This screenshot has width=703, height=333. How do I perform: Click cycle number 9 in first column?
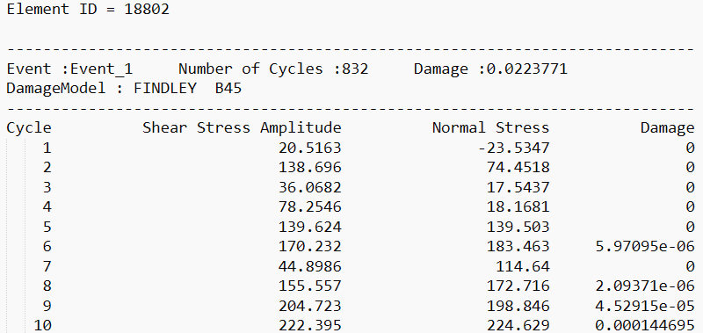coord(47,306)
